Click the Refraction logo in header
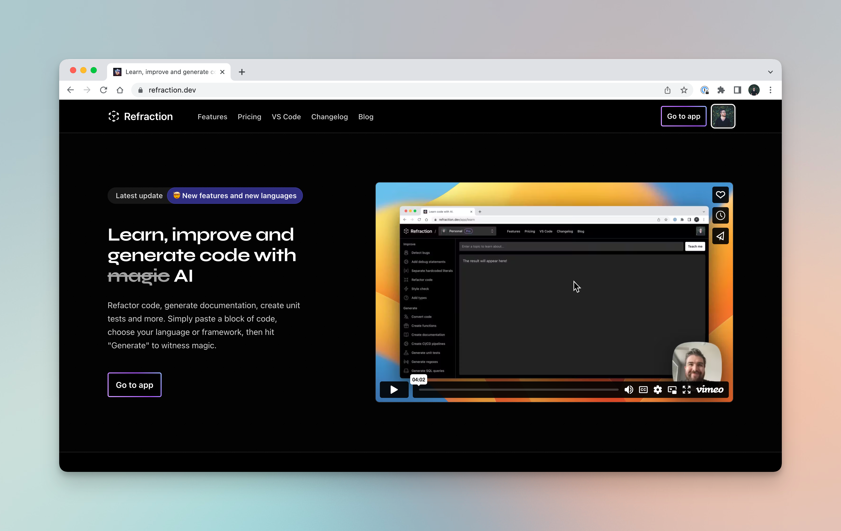Viewport: 841px width, 531px height. (141, 116)
